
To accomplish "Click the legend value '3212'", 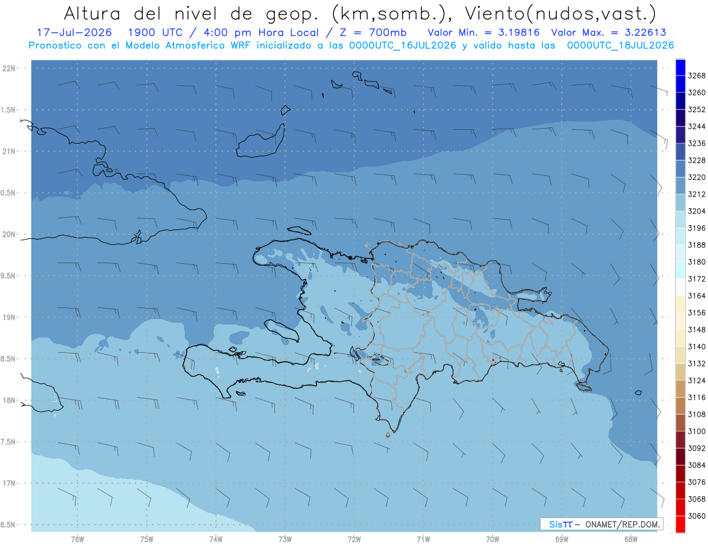I will pyautogui.click(x=697, y=194).
